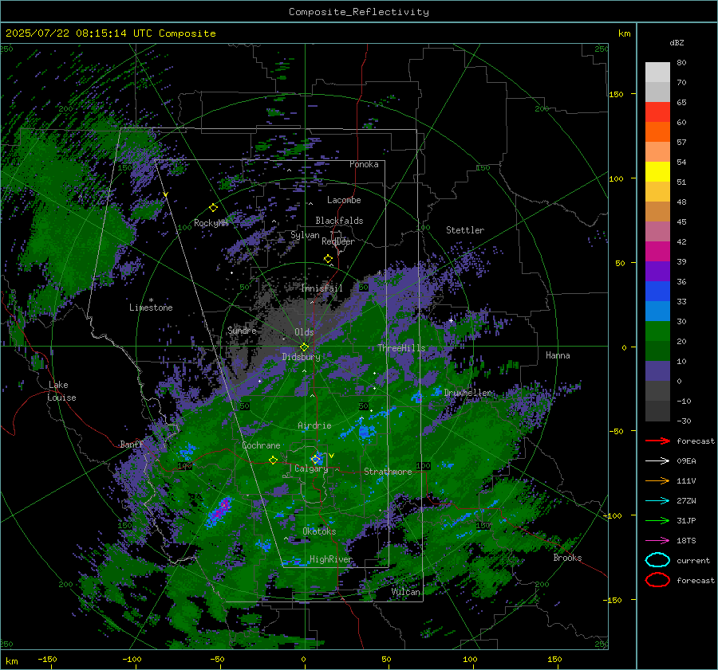Screen dimensions: 718x670
Task: Click the ThreeHills label
Action: click(401, 348)
